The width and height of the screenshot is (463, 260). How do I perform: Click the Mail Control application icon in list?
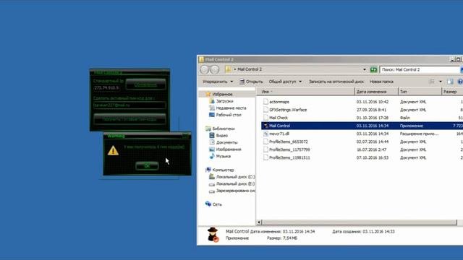coord(266,126)
